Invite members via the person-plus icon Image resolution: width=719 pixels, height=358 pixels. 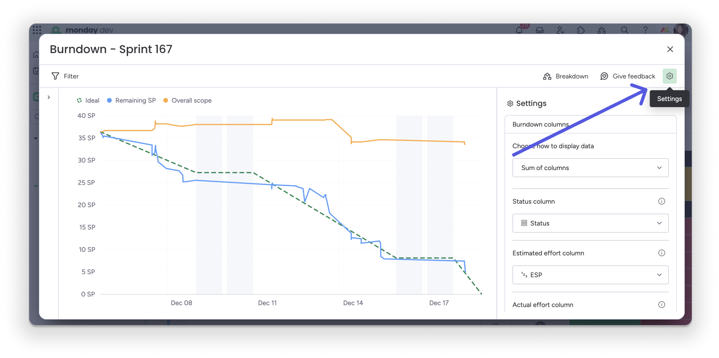pyautogui.click(x=560, y=30)
